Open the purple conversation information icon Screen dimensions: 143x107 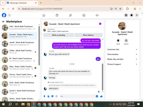pyautogui.click(x=100, y=24)
